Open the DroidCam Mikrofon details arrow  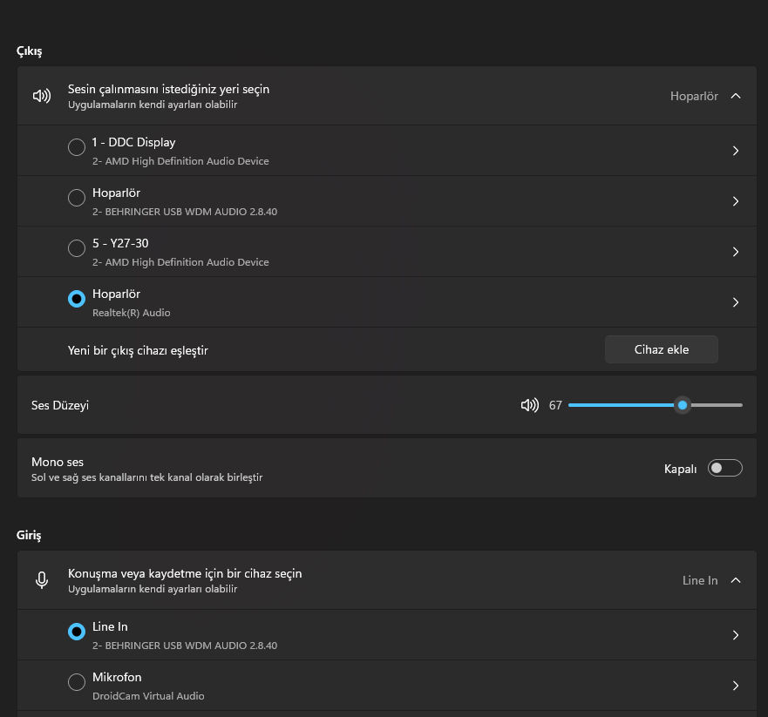pos(735,686)
